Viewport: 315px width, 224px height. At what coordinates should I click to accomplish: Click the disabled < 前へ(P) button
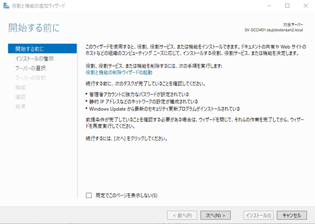[182, 215]
